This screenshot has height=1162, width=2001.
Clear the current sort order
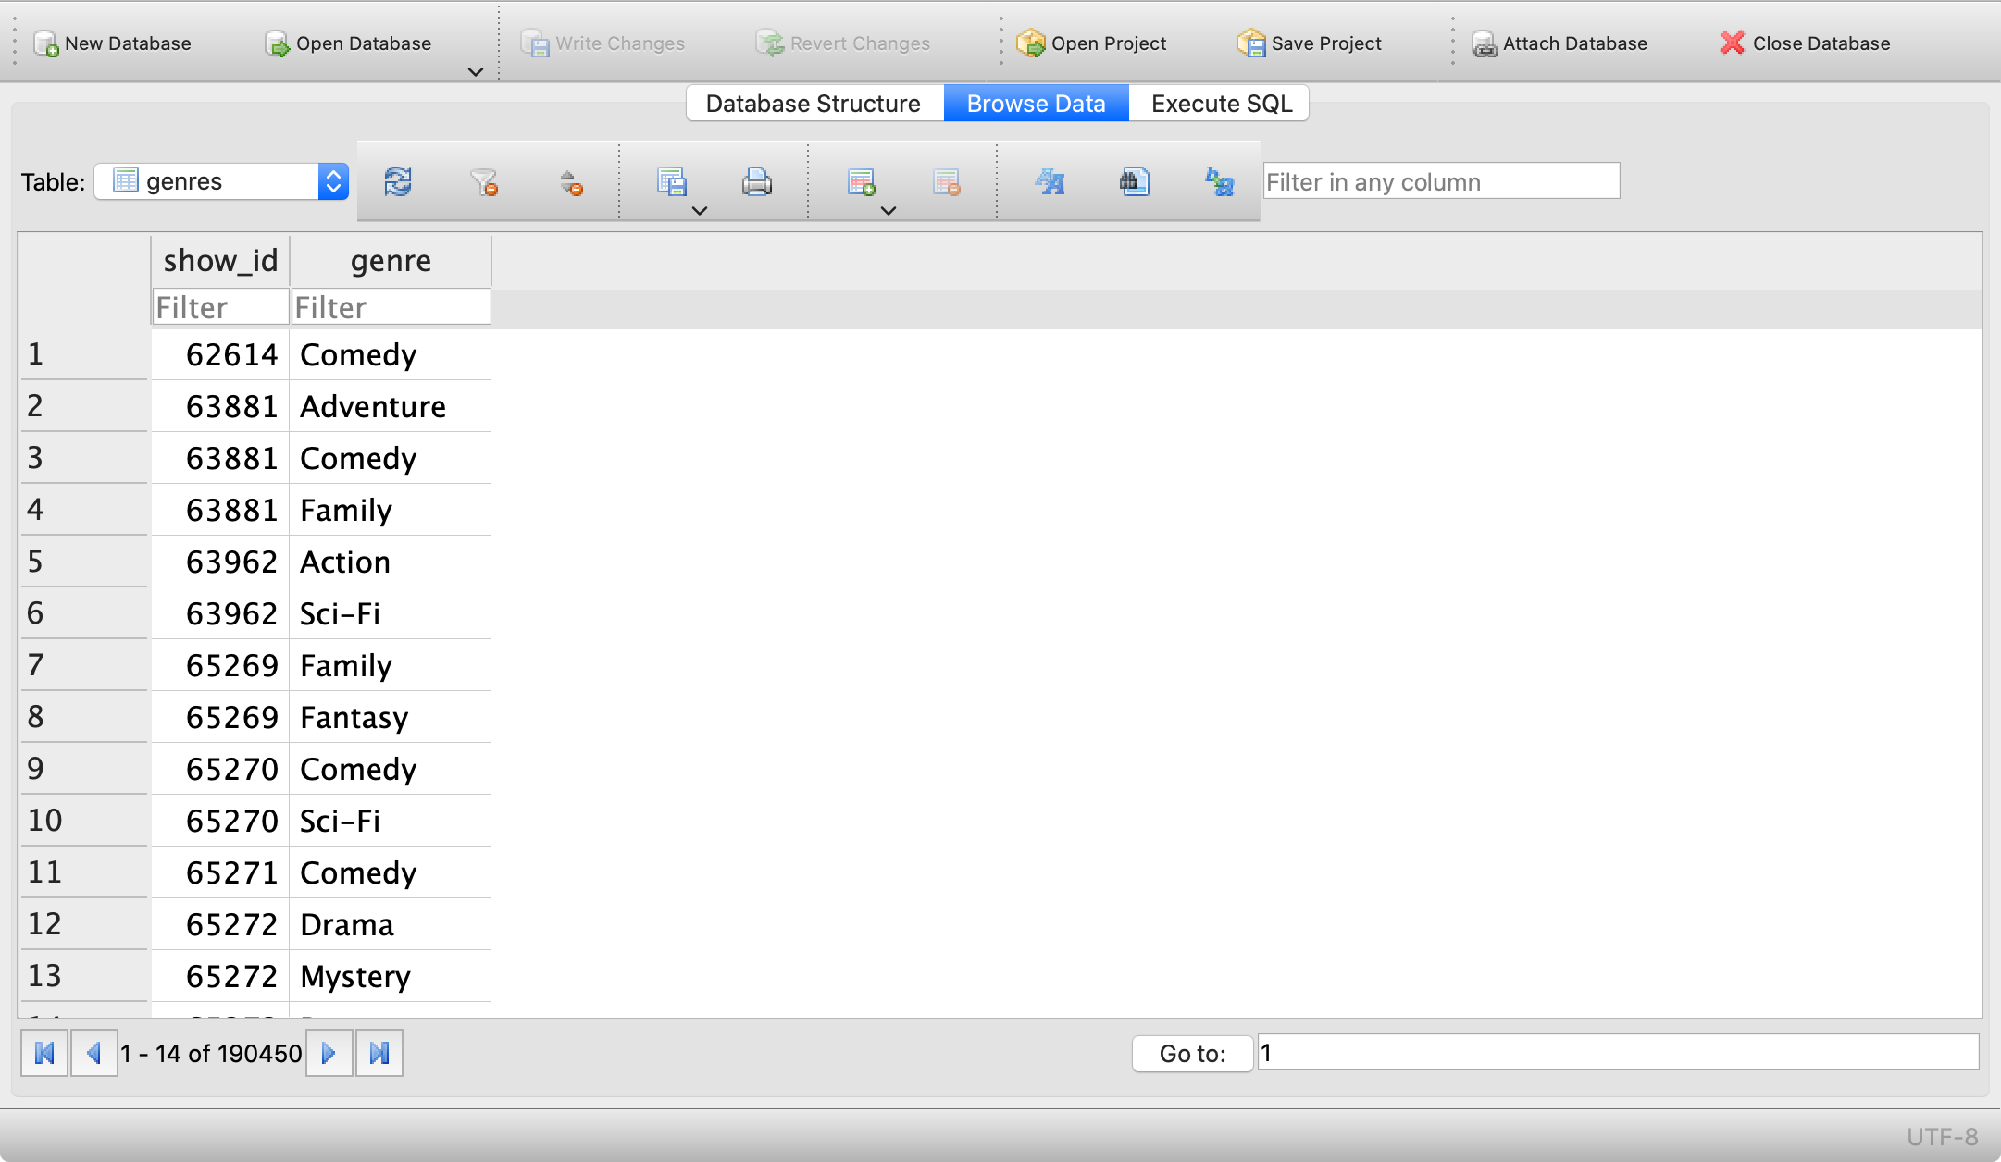(x=569, y=181)
